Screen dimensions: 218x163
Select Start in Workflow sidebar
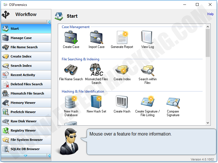(x=26, y=29)
